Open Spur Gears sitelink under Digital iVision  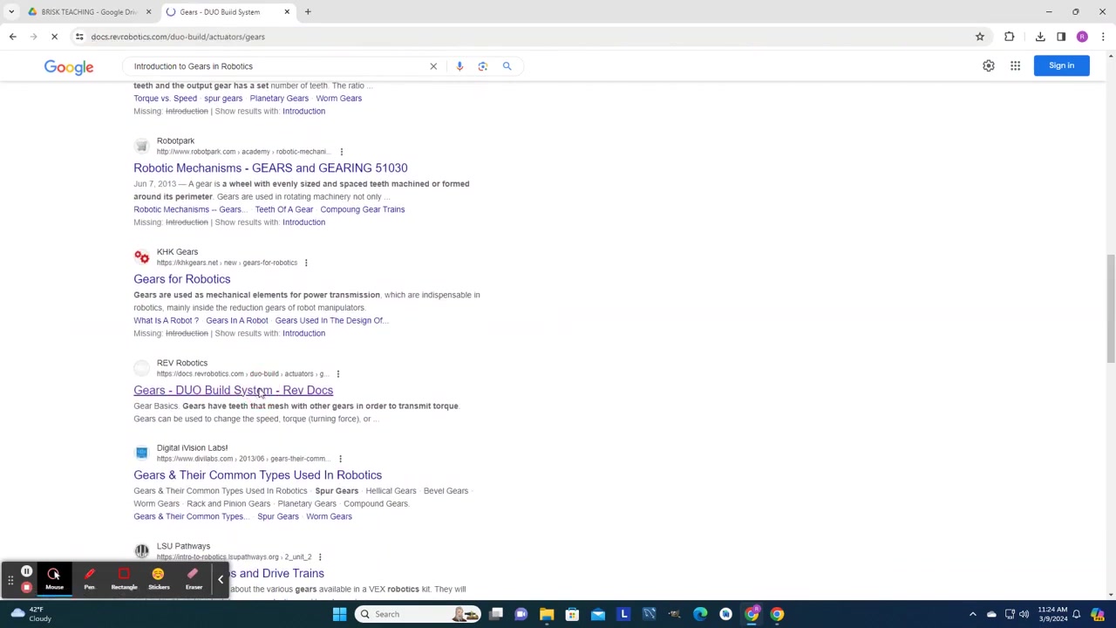click(278, 516)
